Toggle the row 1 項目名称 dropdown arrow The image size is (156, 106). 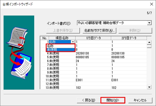[x=73, y=42]
